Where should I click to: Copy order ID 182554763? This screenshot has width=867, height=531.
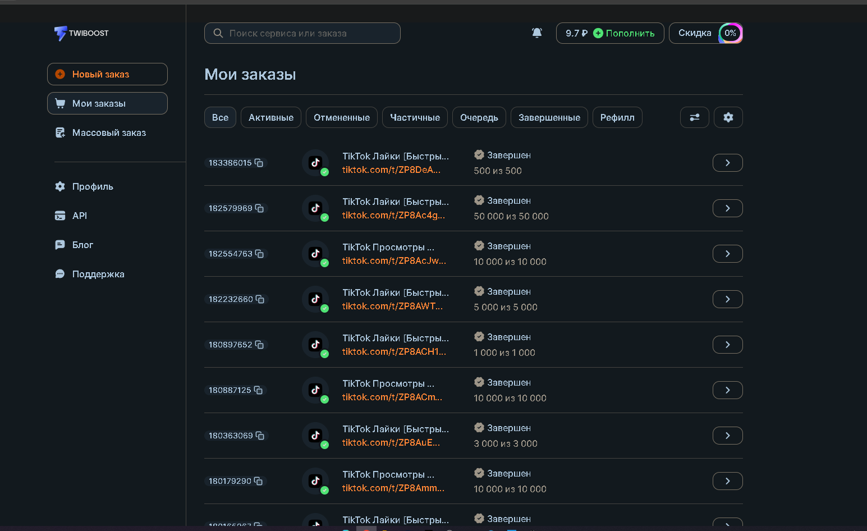point(259,254)
